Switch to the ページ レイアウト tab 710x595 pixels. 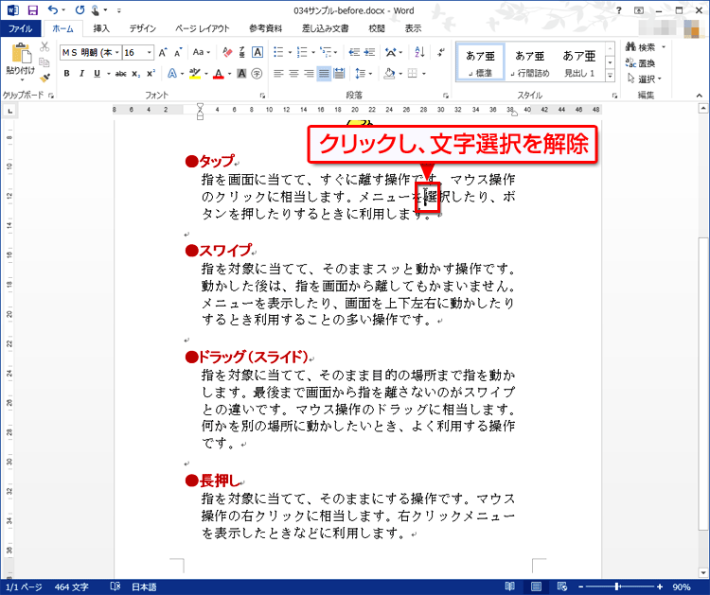203,28
